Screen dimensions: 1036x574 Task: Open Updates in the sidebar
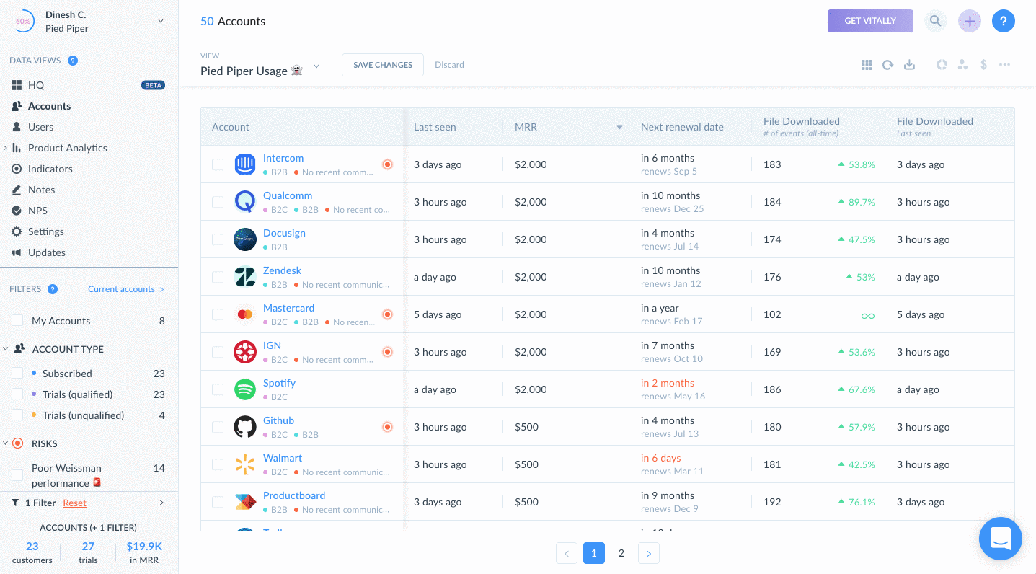(47, 252)
